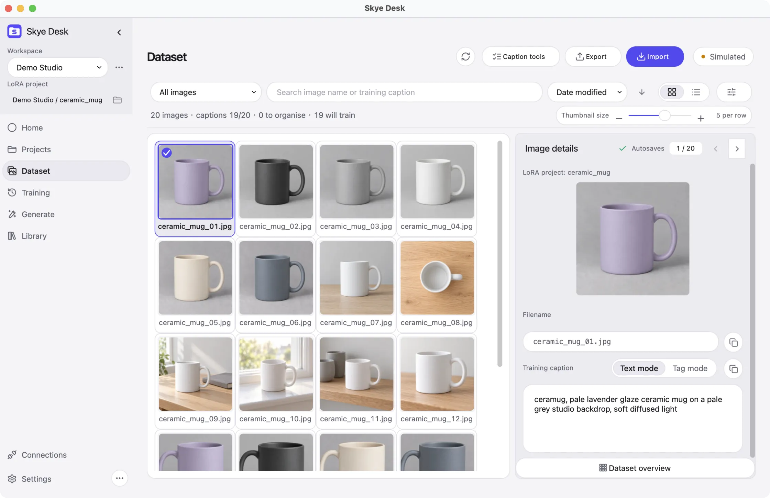Open the Library section

click(x=66, y=236)
